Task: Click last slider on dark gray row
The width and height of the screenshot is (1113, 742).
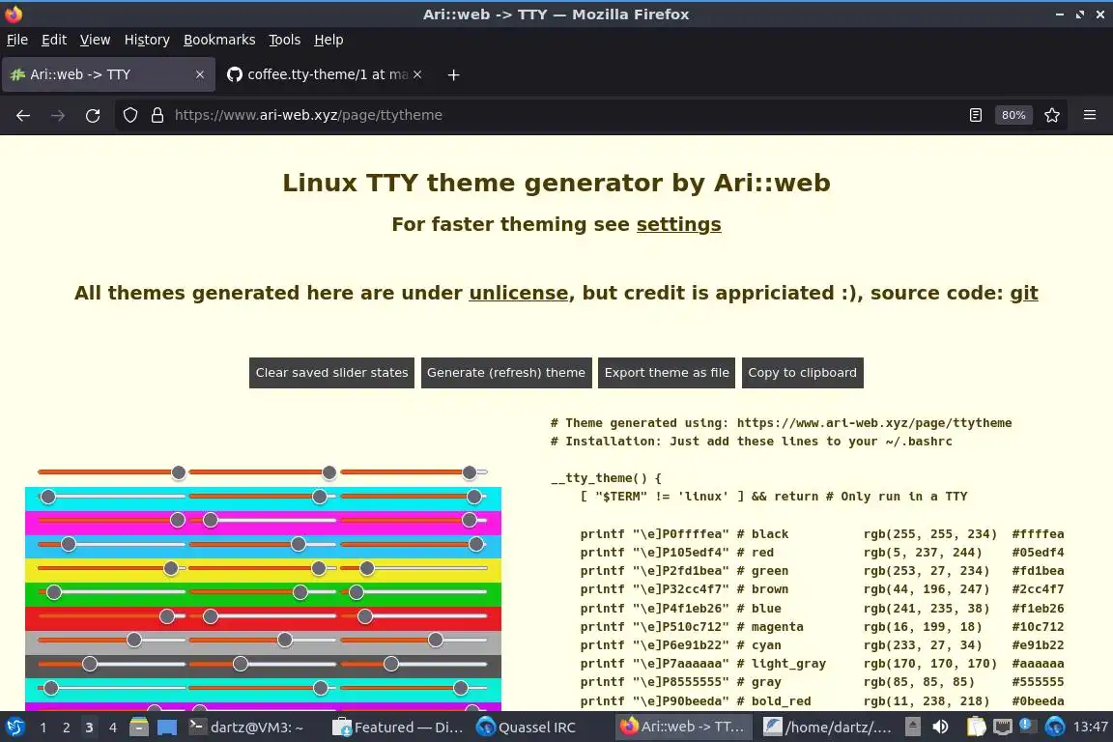Action: click(414, 664)
